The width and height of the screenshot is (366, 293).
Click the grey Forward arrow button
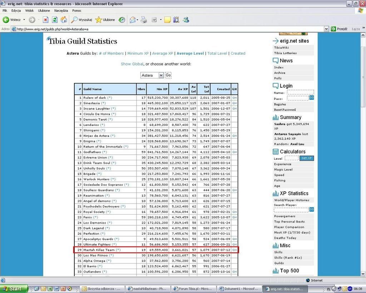(32, 20)
